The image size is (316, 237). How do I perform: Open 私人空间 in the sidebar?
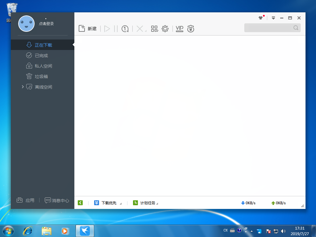tap(43, 66)
